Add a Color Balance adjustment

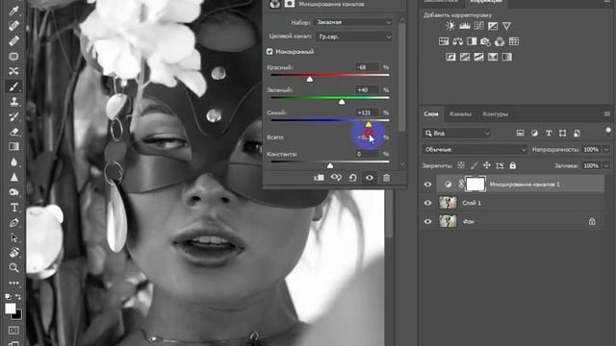coord(458,41)
